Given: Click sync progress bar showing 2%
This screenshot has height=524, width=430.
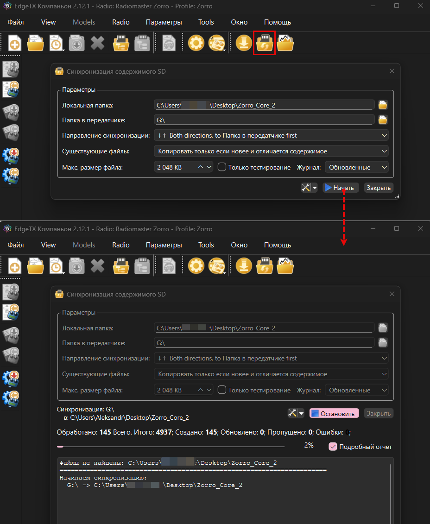Looking at the screenshot, I should tap(171, 447).
